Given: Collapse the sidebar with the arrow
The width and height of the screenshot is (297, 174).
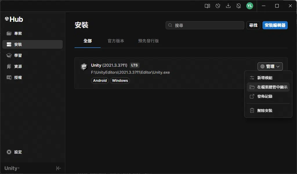Looking at the screenshot, I should 59,168.
